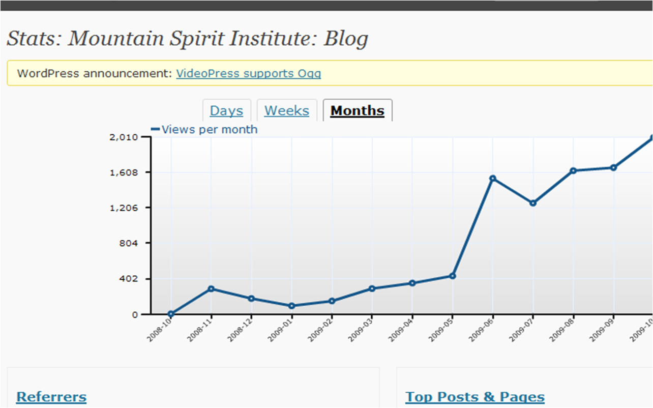Screen dimensions: 653x408
Task: Select the 2009-05 data point before spike
Action: tap(452, 276)
